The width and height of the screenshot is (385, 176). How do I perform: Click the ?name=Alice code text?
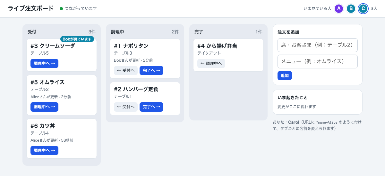coord(327,122)
